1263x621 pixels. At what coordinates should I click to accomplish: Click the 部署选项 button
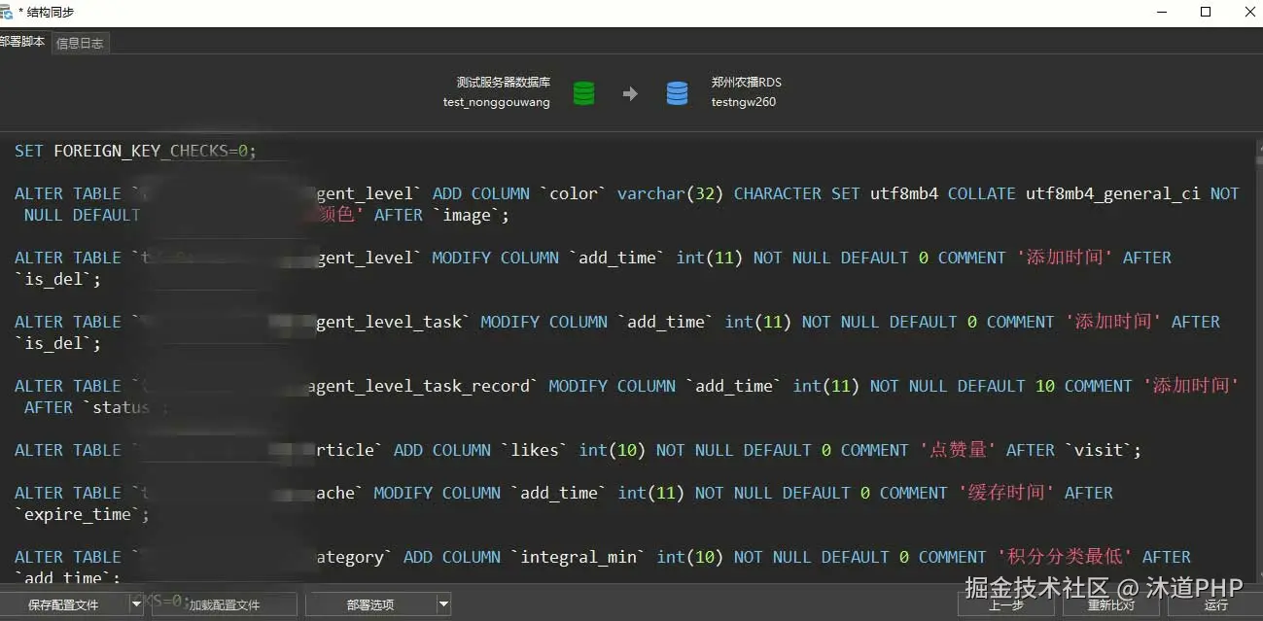pyautogui.click(x=370, y=604)
